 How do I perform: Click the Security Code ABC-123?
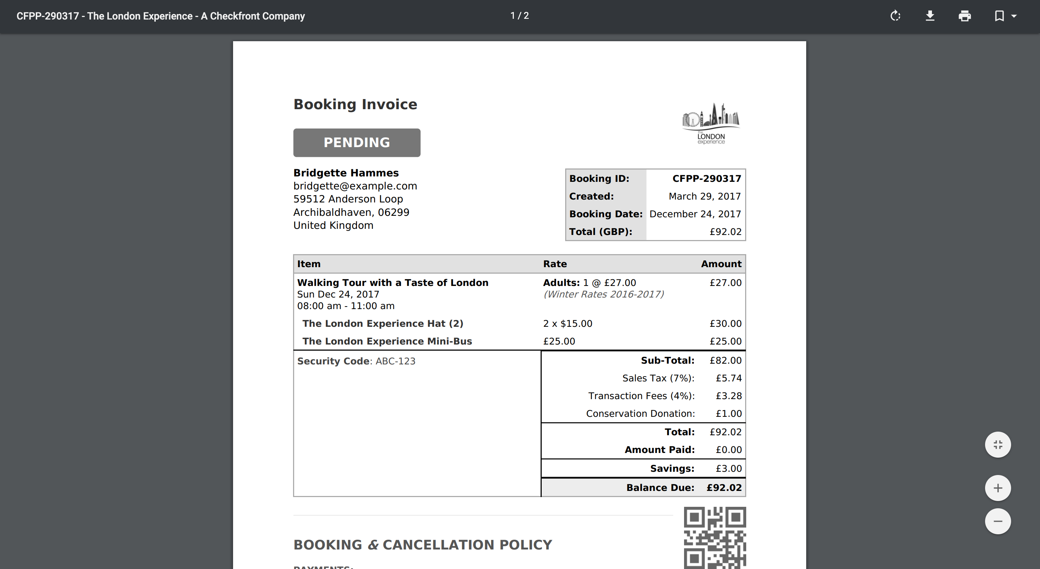coord(356,361)
